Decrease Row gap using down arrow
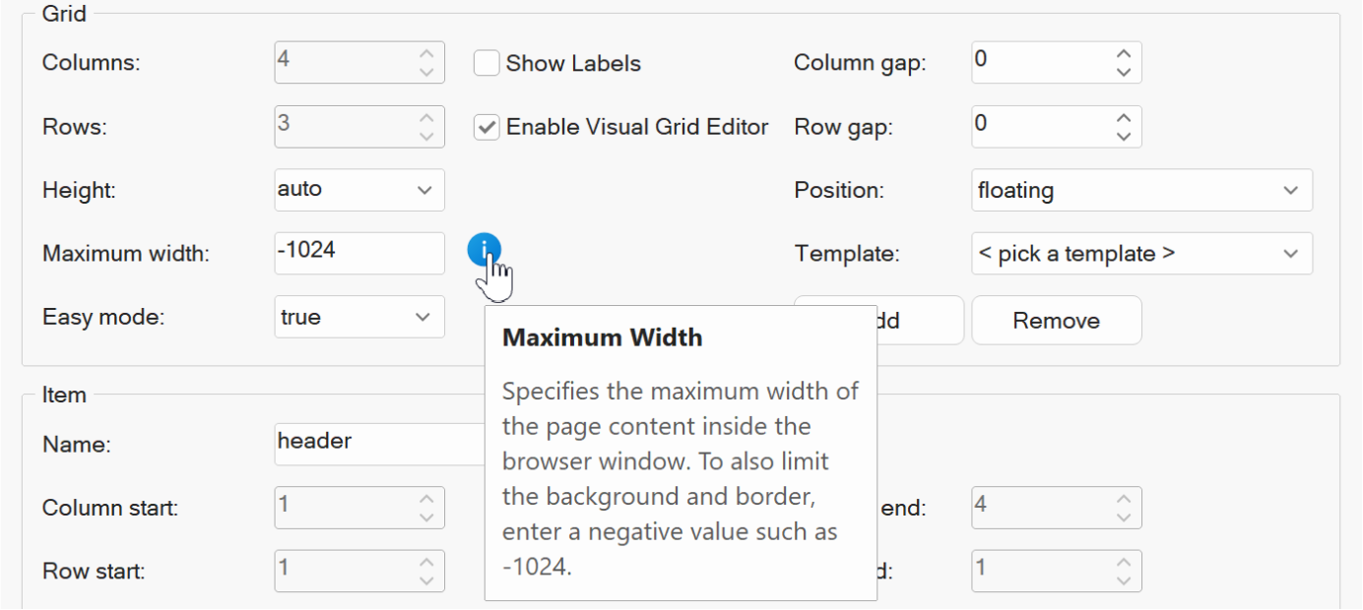 point(1124,136)
